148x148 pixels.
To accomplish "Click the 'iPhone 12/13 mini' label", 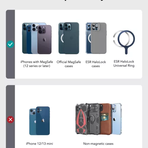I will click(39, 144).
